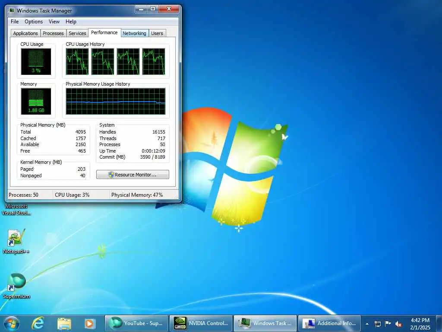
Task: Click the muted volume tray icon
Action: point(398,324)
